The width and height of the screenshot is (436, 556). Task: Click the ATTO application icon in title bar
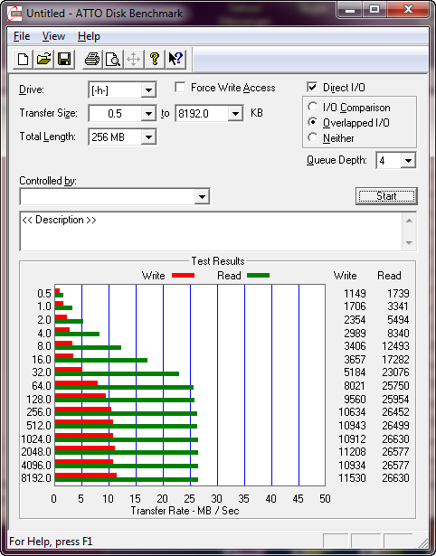(14, 14)
